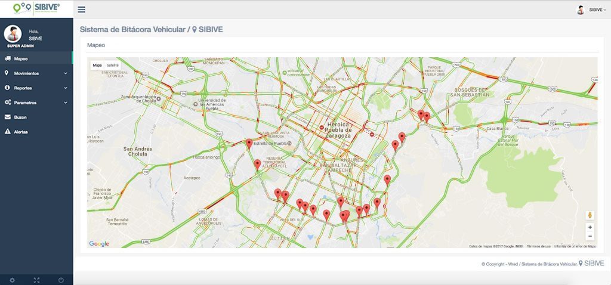Image resolution: width=611 pixels, height=285 pixels.
Task: Zoom in the map with plus button
Action: pos(590,227)
